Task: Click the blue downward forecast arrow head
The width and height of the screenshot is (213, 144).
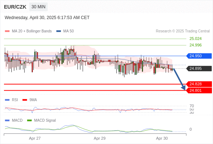Action: coord(183,88)
